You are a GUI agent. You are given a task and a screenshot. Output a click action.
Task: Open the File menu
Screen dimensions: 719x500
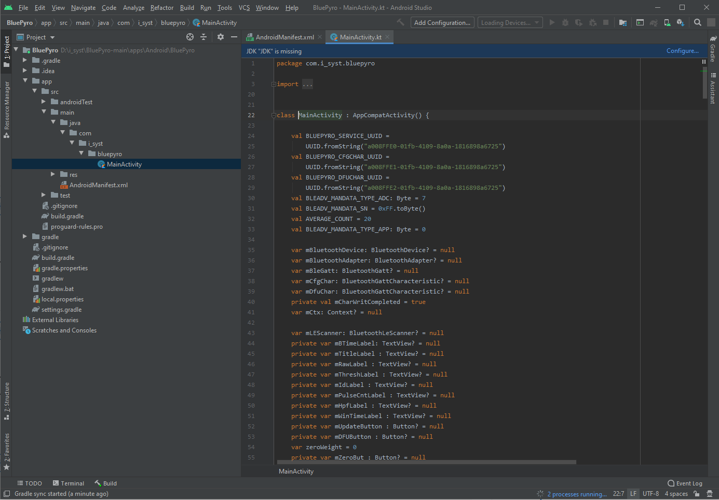click(x=23, y=7)
